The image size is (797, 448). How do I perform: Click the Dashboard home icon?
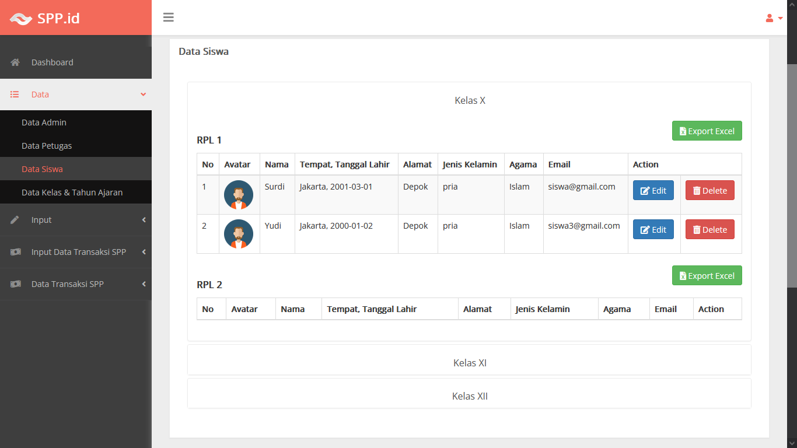point(15,62)
